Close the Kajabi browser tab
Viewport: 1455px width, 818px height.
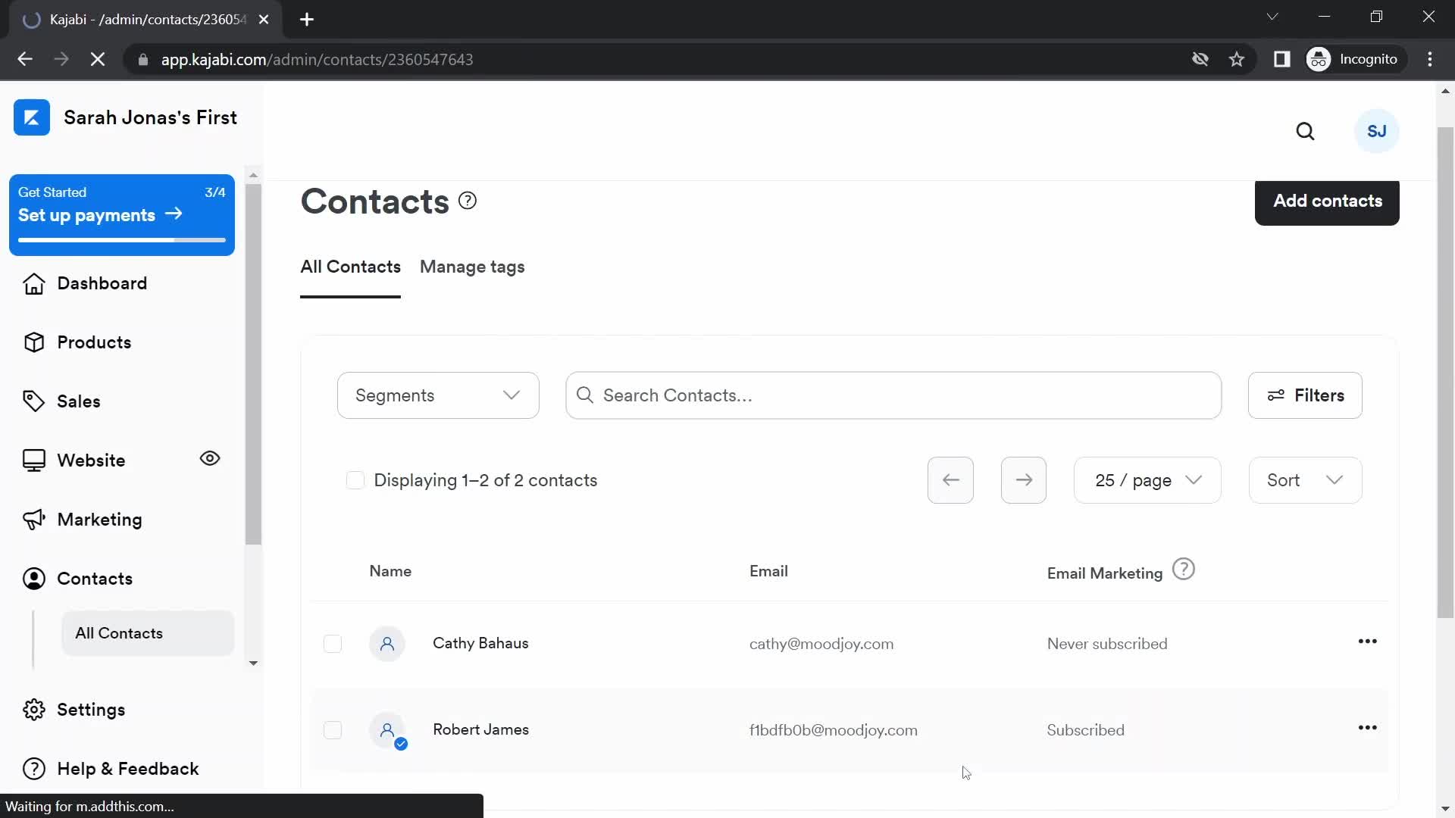tap(264, 20)
